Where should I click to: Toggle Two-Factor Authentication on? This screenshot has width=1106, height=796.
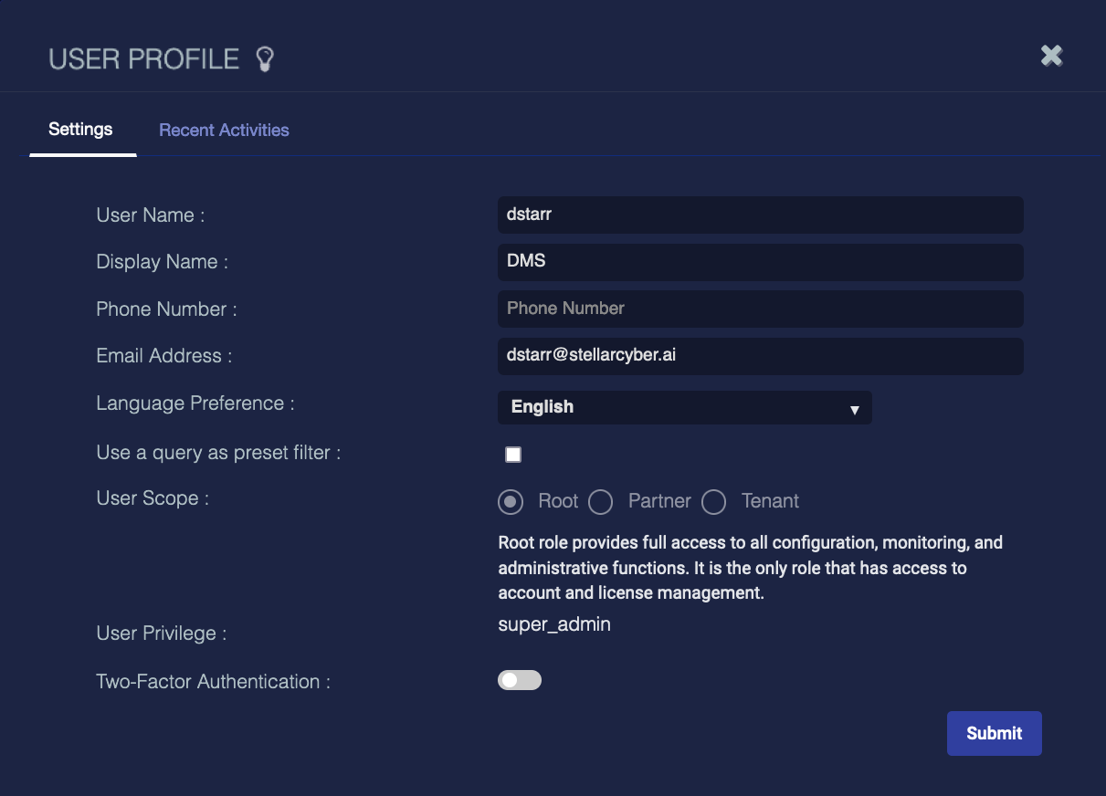[520, 680]
